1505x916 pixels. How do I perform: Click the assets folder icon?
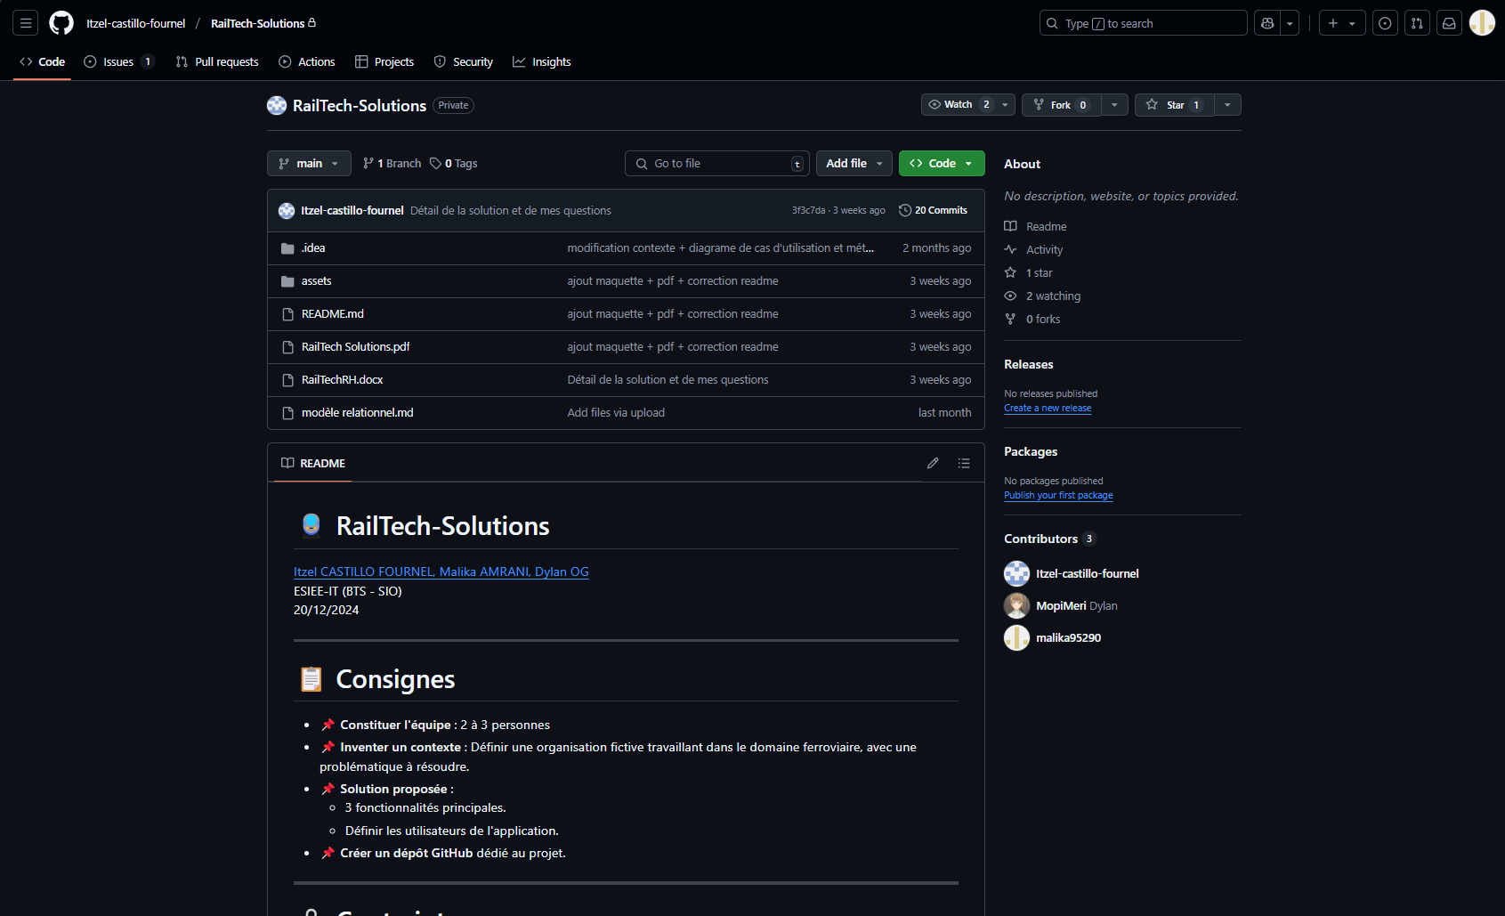(287, 281)
